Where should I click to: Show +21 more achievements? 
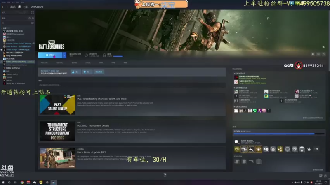tap(316, 149)
